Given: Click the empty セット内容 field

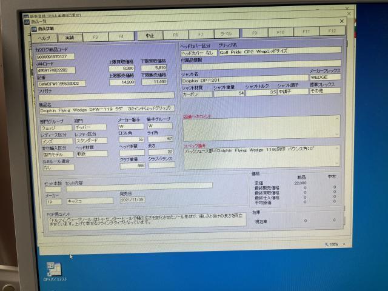Looking at the screenshot, I should click(139, 187).
